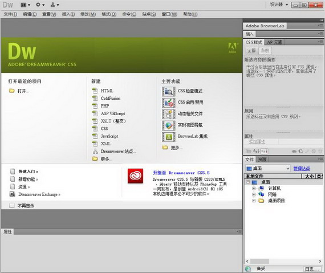Click the Dreamweaver Exchange icon
The image size is (325, 273).
click(x=13, y=194)
